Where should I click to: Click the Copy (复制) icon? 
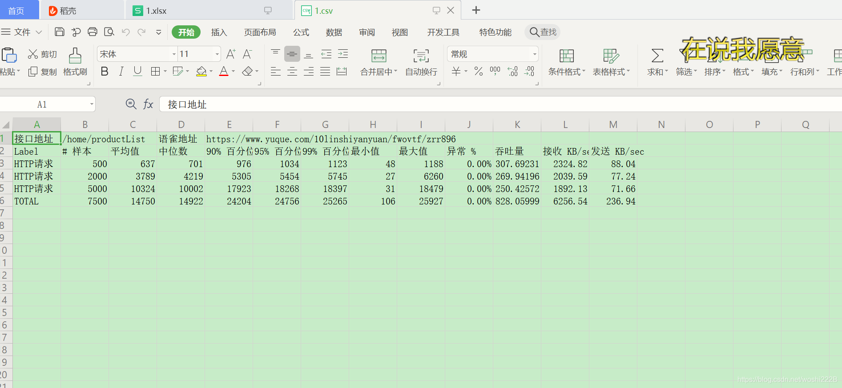click(33, 72)
